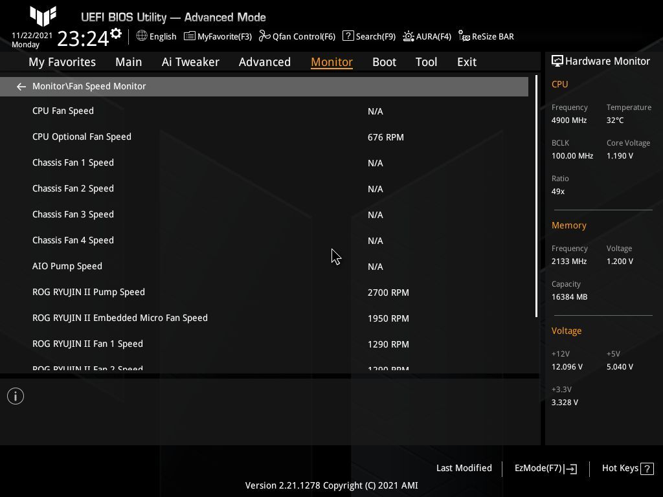Image resolution: width=663 pixels, height=497 pixels.
Task: Select the English language option
Action: (x=163, y=36)
